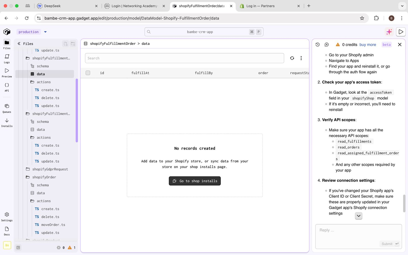
Task: Show the warnings count in the status bar
Action: point(72,247)
